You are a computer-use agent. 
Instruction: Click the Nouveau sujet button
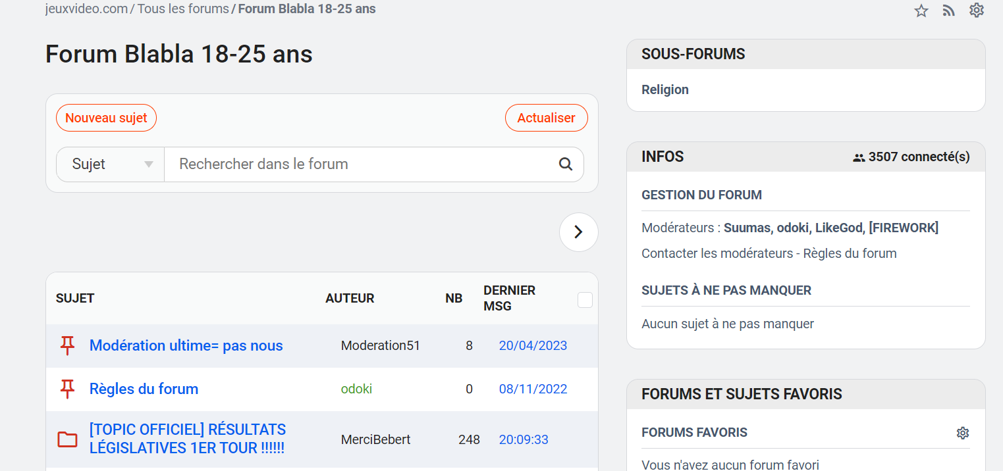(x=106, y=118)
